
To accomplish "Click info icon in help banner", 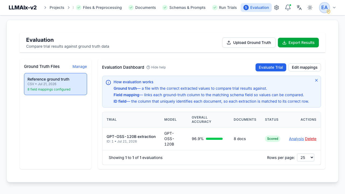I will click(108, 82).
